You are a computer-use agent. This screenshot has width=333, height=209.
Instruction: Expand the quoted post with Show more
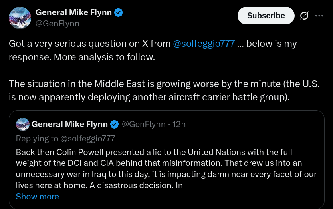[38, 197]
